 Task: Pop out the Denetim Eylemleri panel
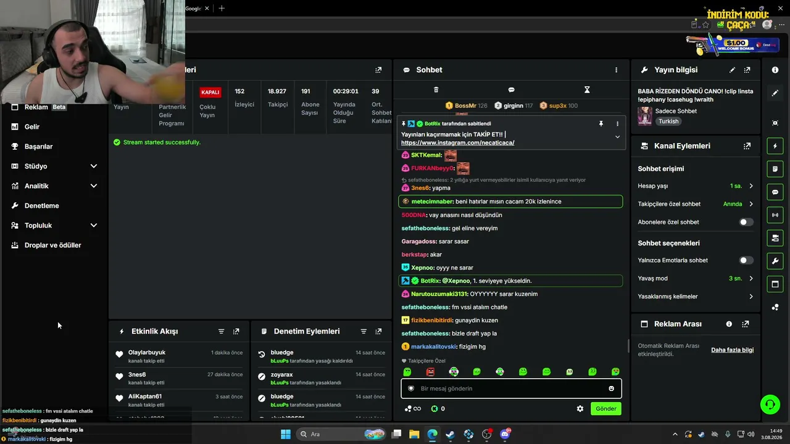378,331
